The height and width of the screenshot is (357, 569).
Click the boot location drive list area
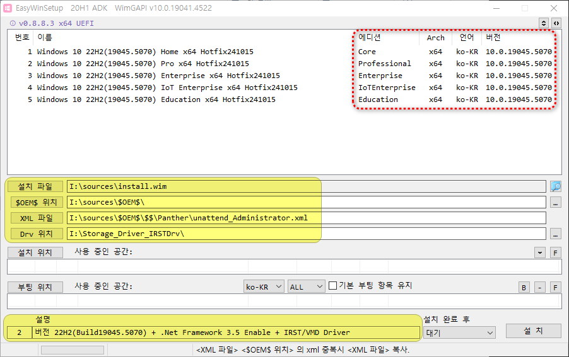(284, 301)
